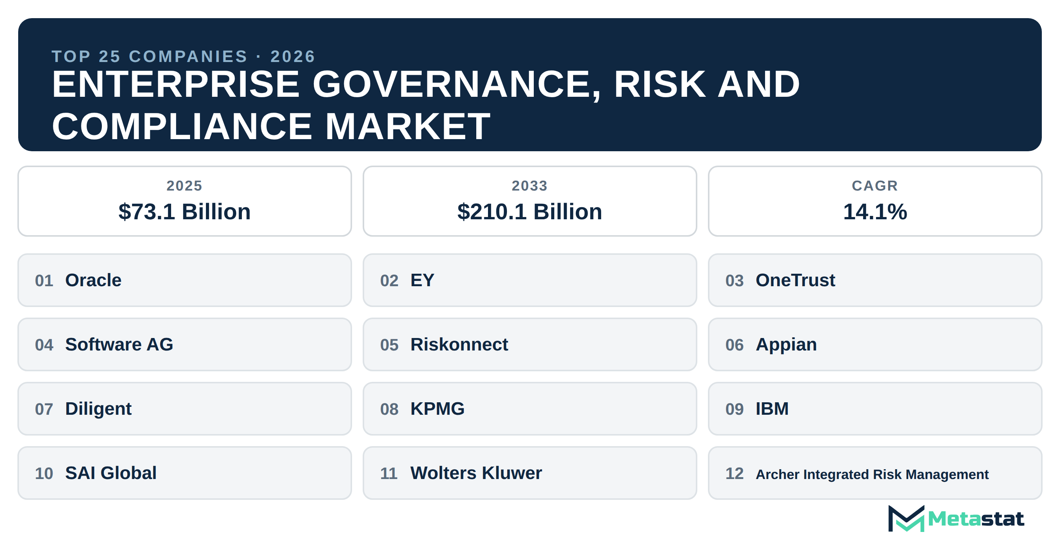This screenshot has height=552, width=1060.
Task: Click the IBM company card
Action: (875, 409)
